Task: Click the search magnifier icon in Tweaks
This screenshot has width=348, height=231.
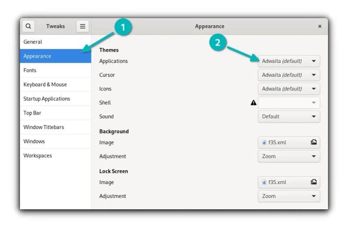Action: (x=28, y=26)
